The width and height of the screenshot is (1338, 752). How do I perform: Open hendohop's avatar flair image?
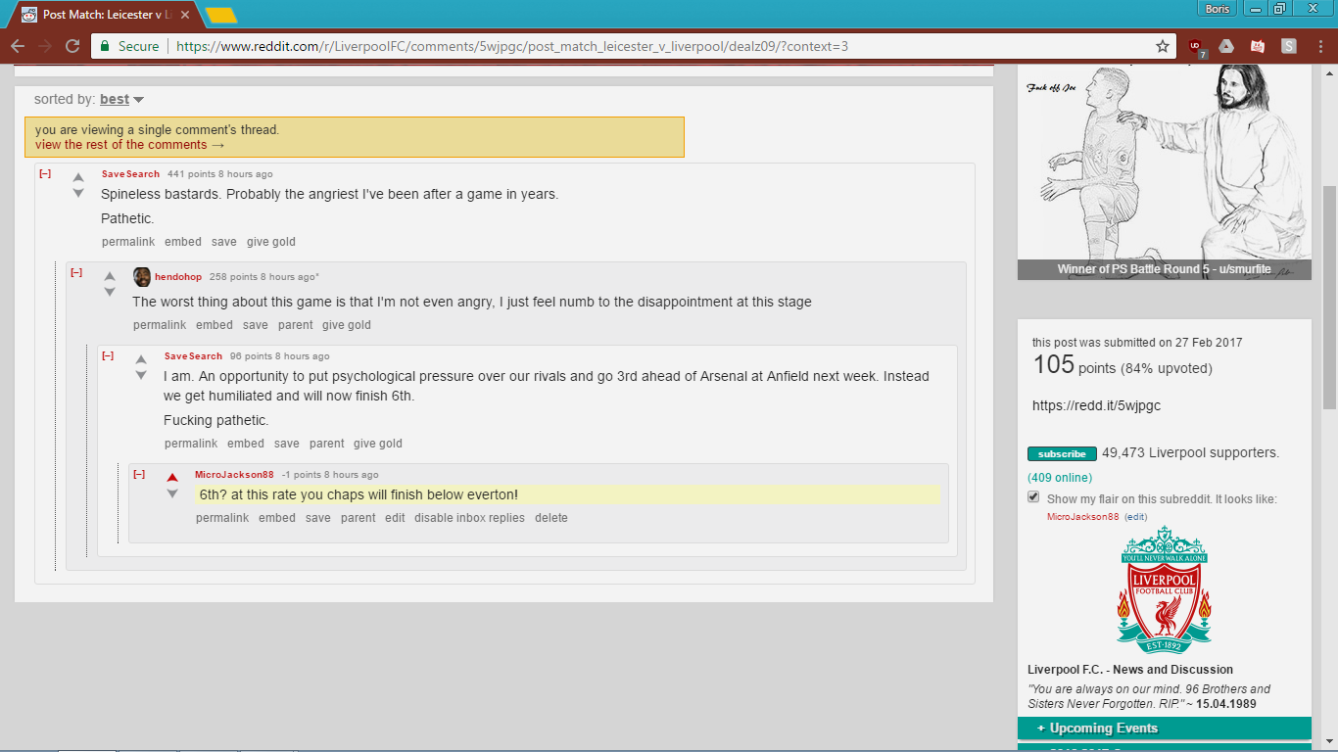pos(142,277)
